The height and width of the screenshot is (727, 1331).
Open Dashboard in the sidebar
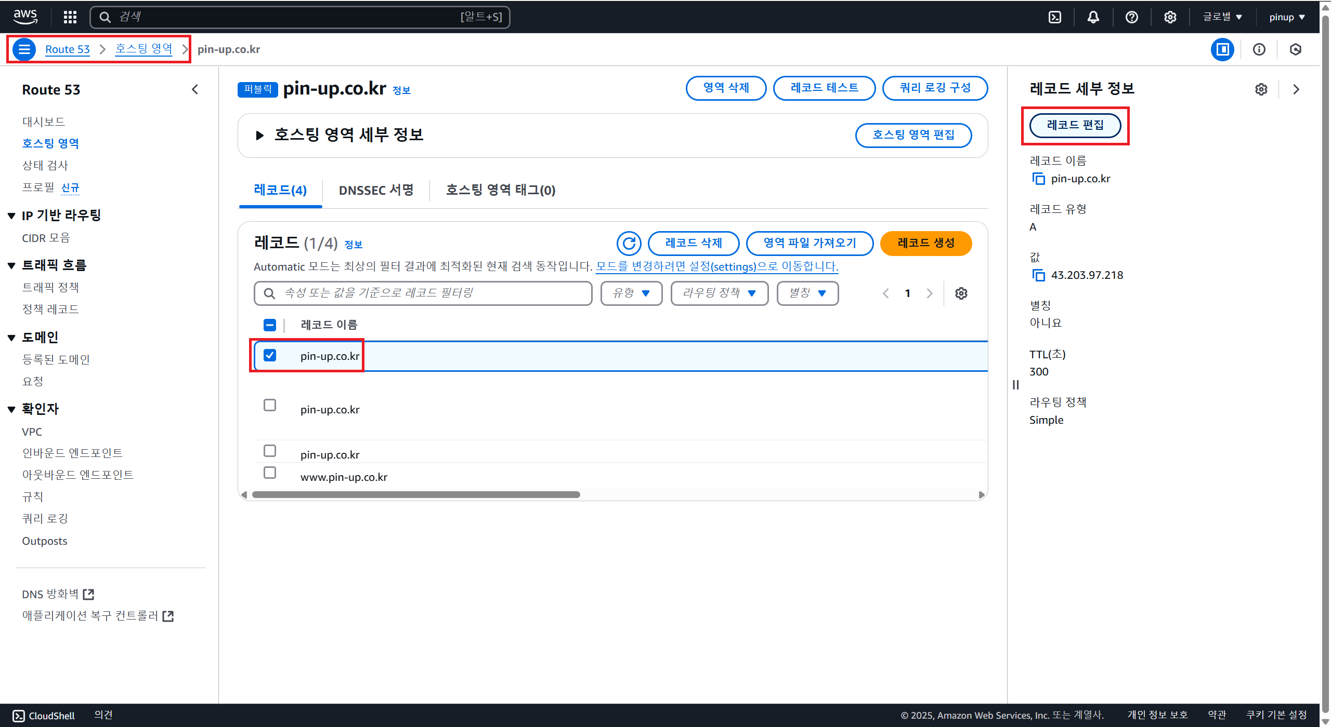(44, 122)
